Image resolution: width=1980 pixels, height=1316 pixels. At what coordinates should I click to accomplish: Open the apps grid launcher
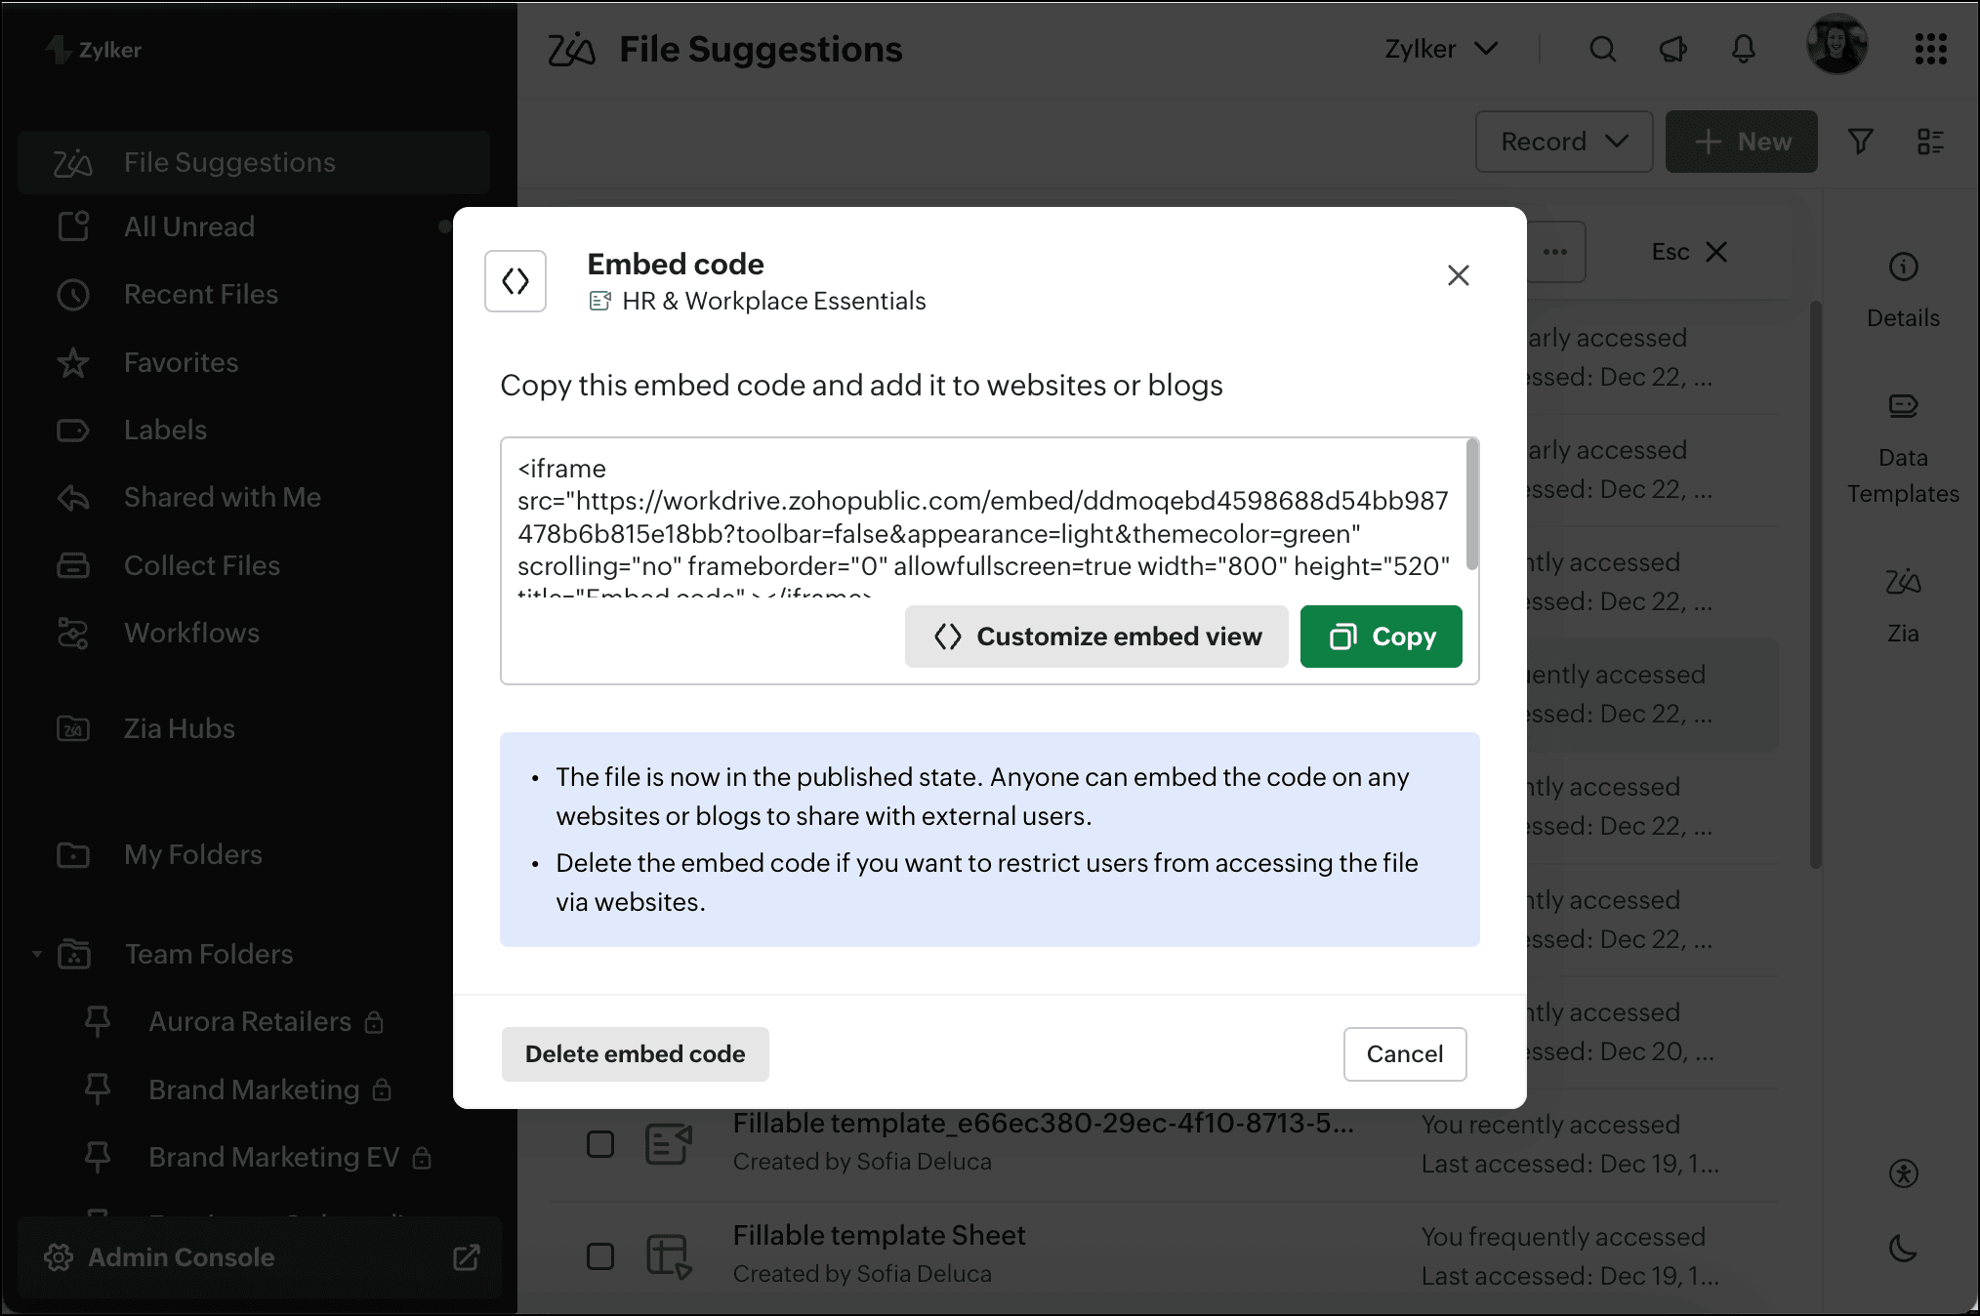click(1930, 49)
